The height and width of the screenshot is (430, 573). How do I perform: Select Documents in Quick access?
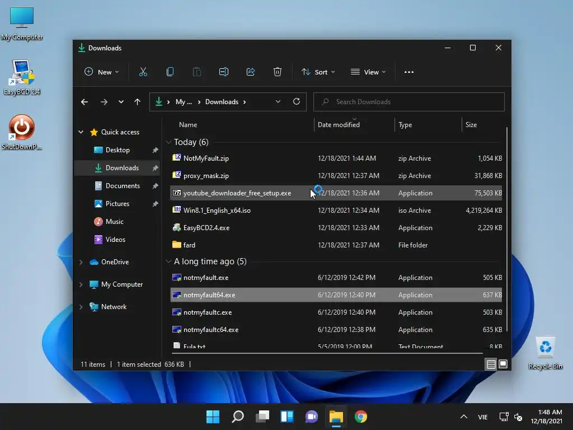coord(117,186)
